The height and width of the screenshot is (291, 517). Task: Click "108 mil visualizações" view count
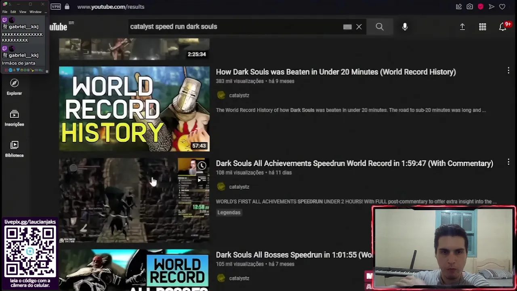[240, 173]
